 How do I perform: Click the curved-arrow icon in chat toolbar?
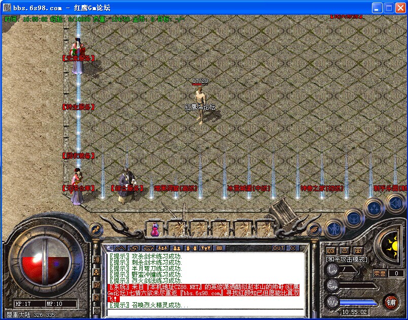click(x=134, y=248)
